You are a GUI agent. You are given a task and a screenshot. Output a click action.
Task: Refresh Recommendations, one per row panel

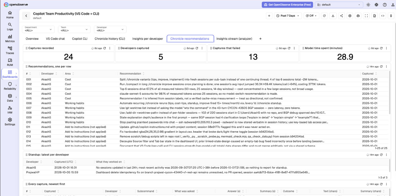[x=381, y=67]
